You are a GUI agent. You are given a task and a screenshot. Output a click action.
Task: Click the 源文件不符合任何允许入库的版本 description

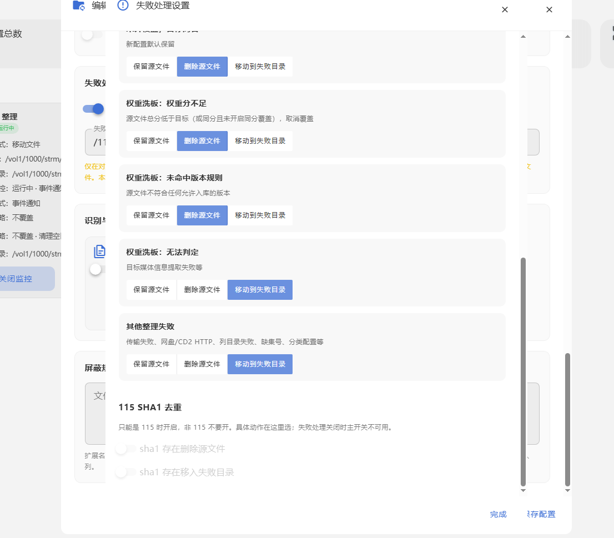click(x=178, y=193)
